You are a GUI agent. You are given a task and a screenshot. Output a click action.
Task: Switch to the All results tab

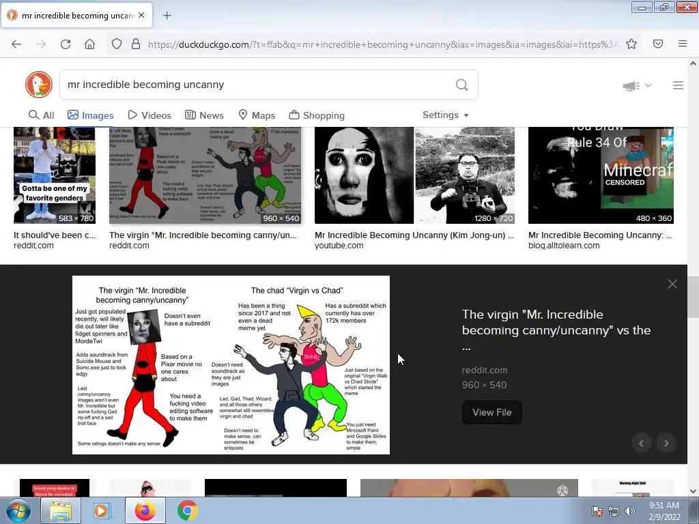click(x=41, y=115)
